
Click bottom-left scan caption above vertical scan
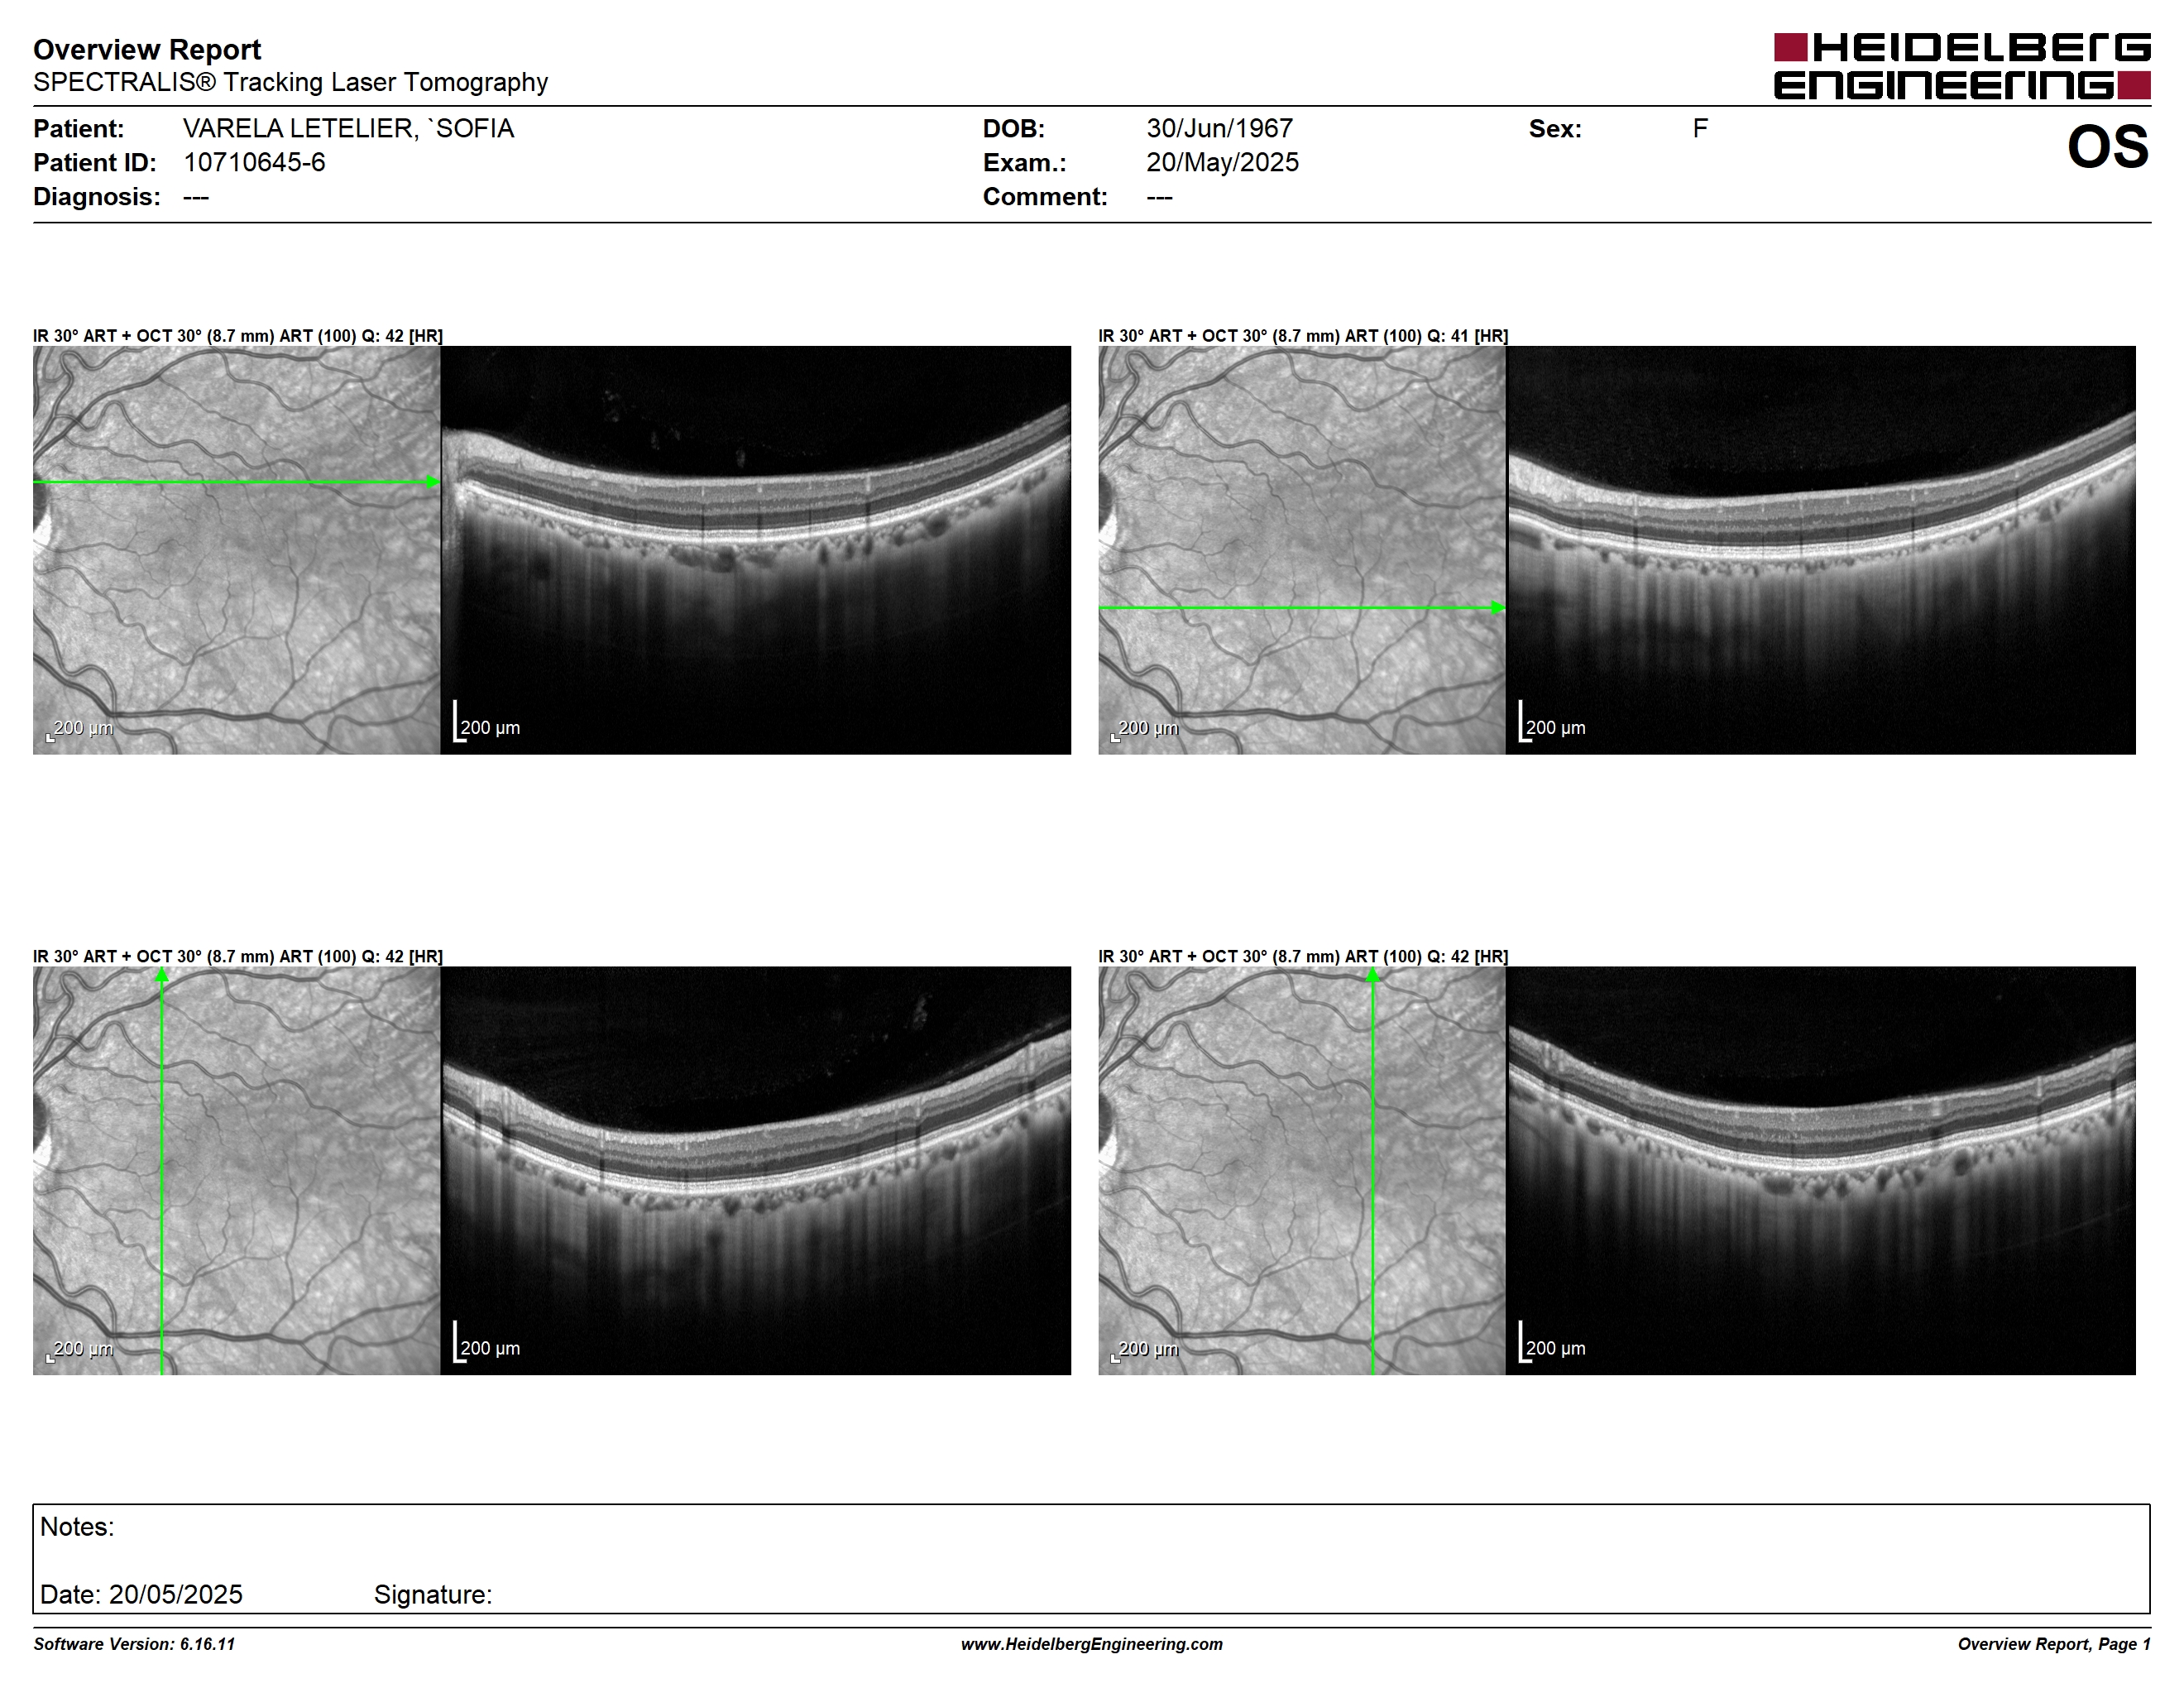[238, 956]
